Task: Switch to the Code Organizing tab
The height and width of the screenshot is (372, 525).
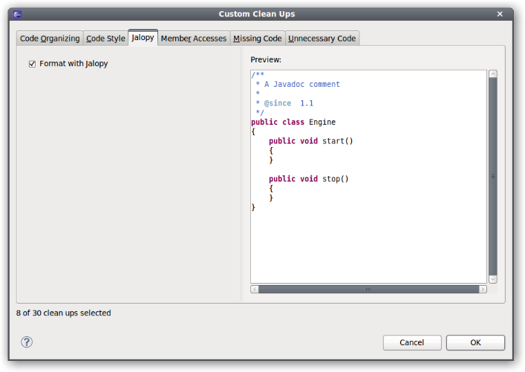Action: (50, 39)
